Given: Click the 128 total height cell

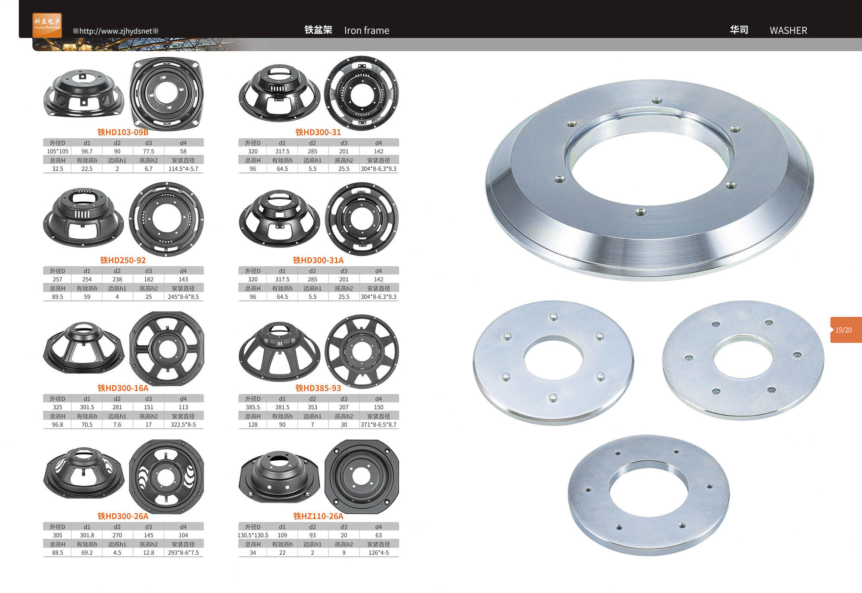Looking at the screenshot, I should pos(253,425).
